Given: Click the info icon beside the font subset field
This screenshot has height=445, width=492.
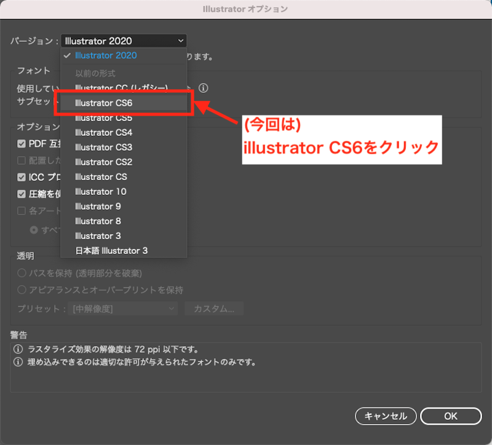Looking at the screenshot, I should tap(203, 89).
